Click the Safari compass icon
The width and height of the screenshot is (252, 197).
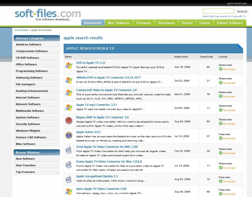point(69,135)
